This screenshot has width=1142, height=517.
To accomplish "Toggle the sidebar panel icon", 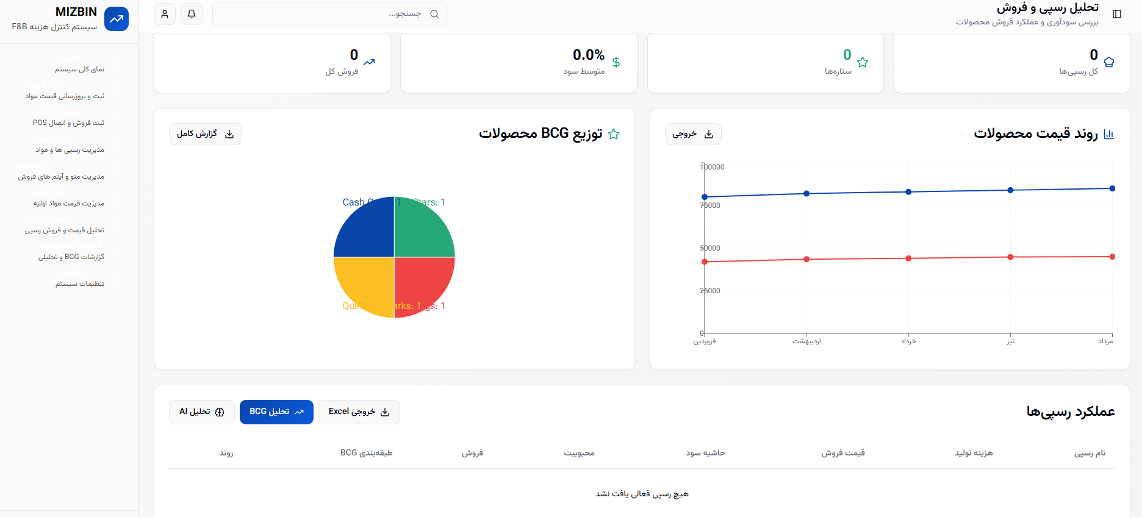I will tap(1117, 14).
